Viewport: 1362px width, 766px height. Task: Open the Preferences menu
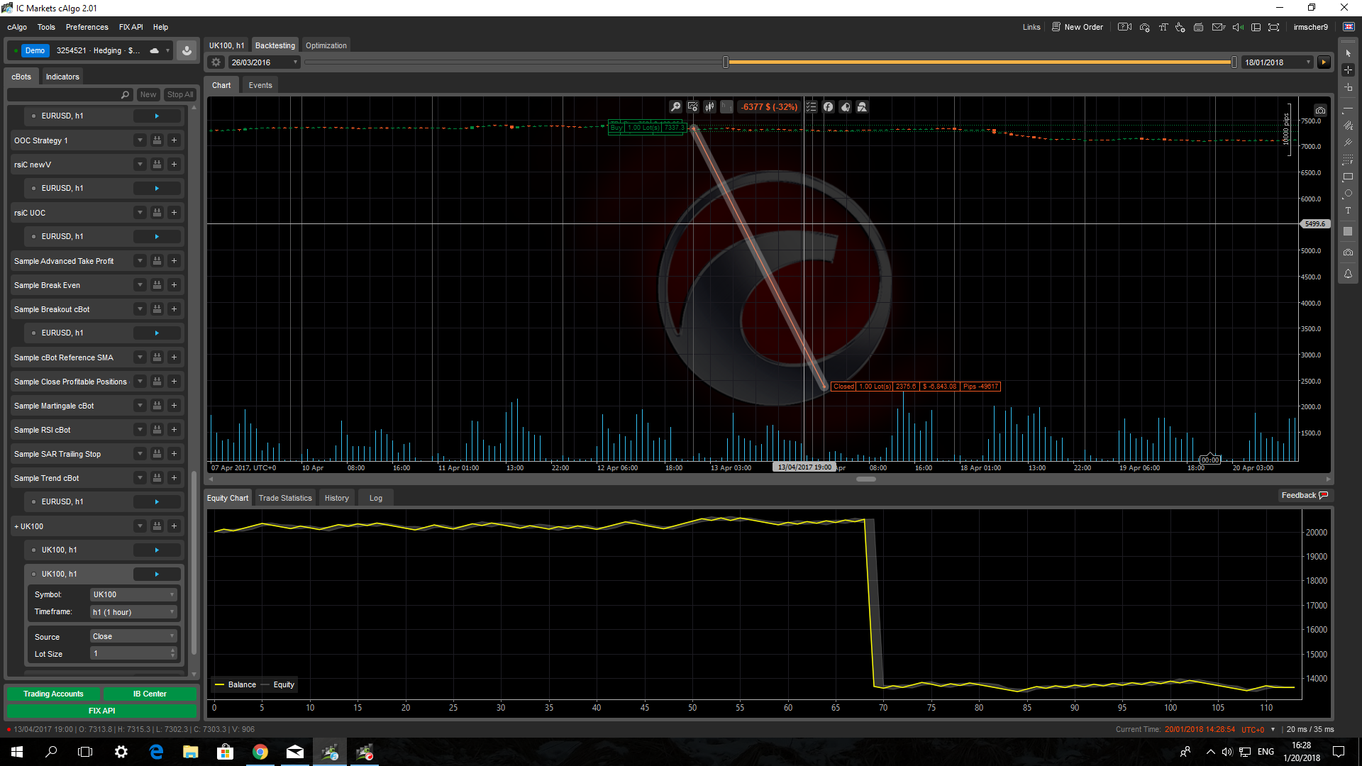[87, 27]
